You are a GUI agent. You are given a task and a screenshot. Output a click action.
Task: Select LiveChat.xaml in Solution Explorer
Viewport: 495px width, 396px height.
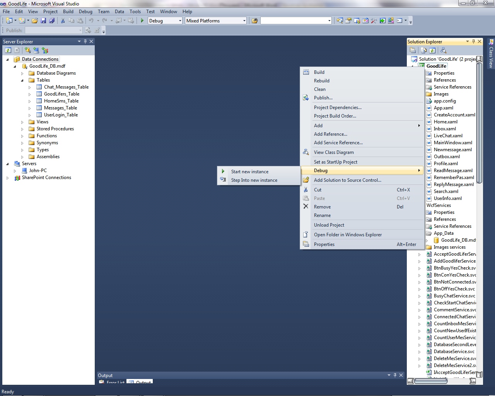point(448,136)
